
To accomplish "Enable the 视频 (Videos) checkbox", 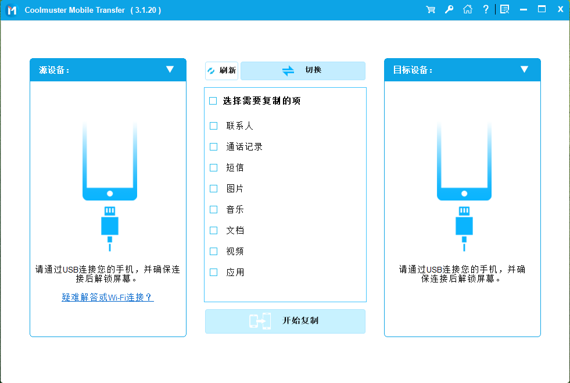I will click(x=213, y=251).
